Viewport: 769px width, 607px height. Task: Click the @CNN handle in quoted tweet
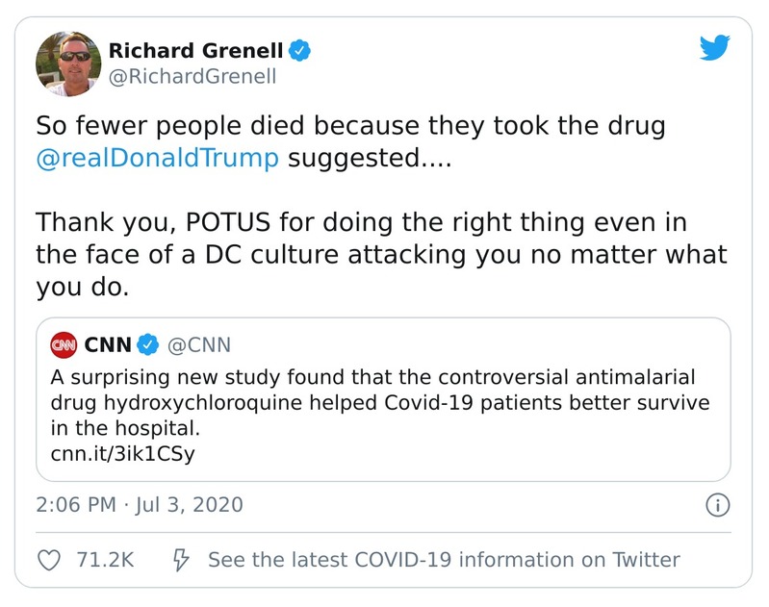coord(199,344)
